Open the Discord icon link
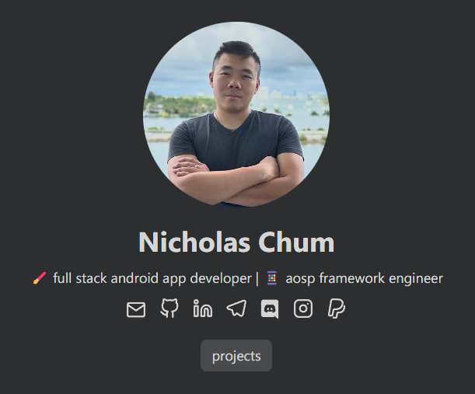This screenshot has width=475, height=394. (x=270, y=309)
